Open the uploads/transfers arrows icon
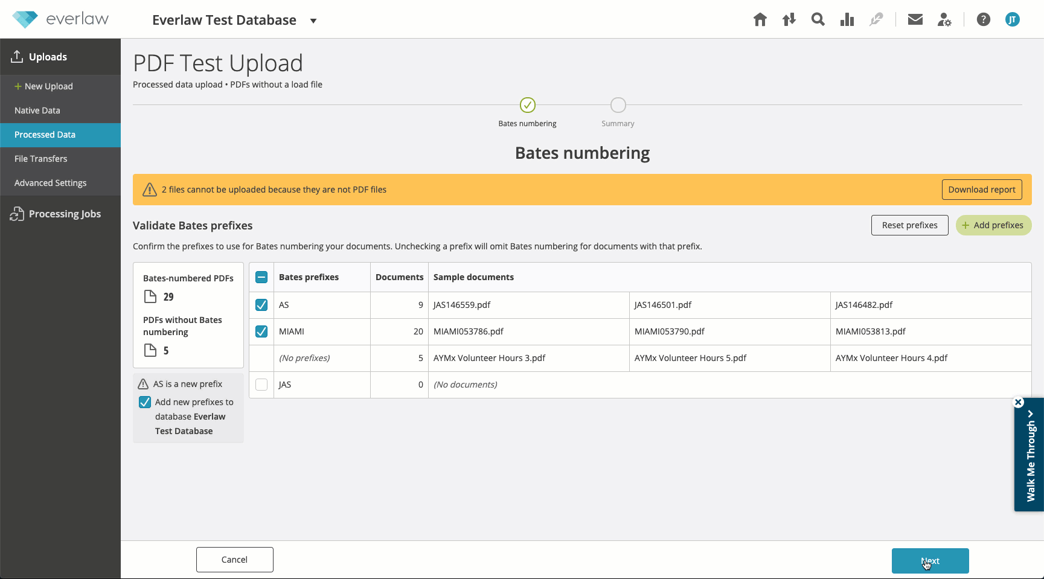 tap(789, 20)
